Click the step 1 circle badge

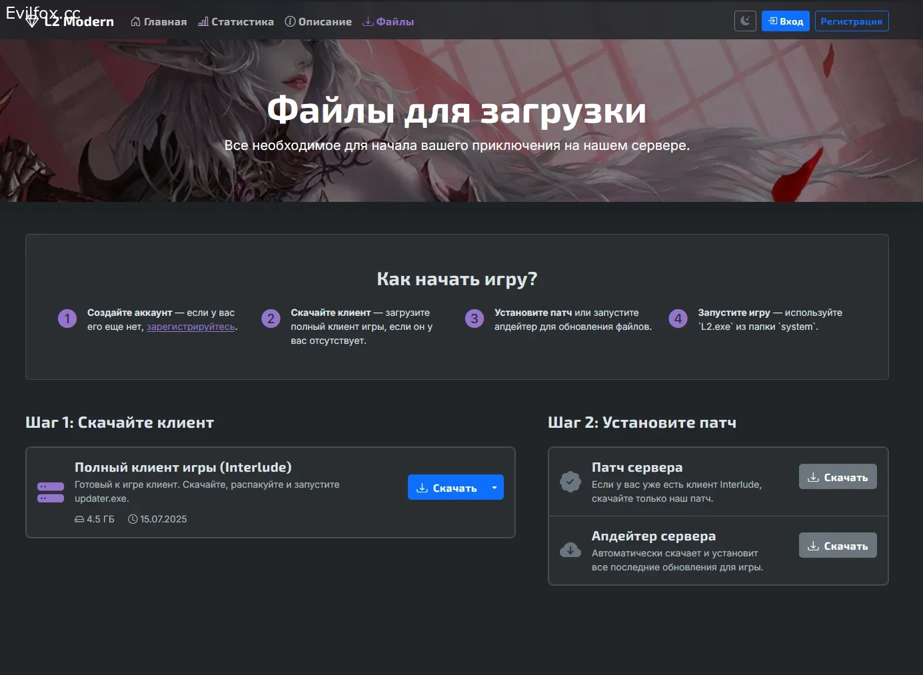[x=67, y=319]
